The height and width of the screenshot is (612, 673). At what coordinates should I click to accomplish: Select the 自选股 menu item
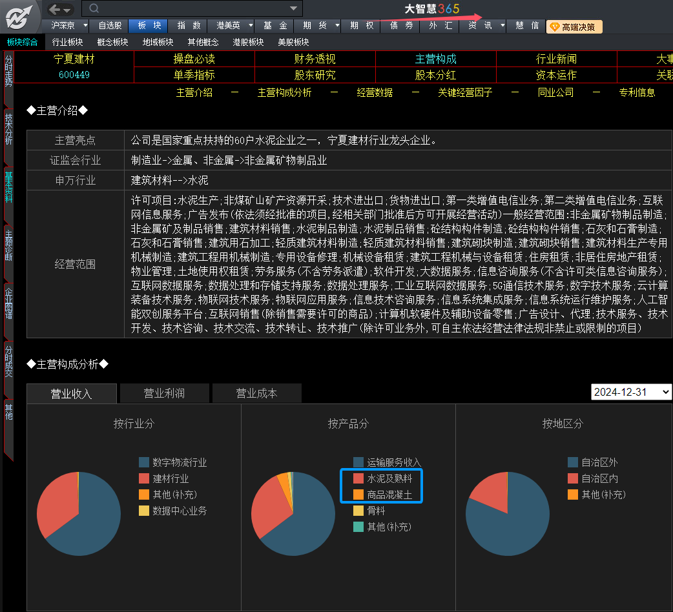[110, 26]
